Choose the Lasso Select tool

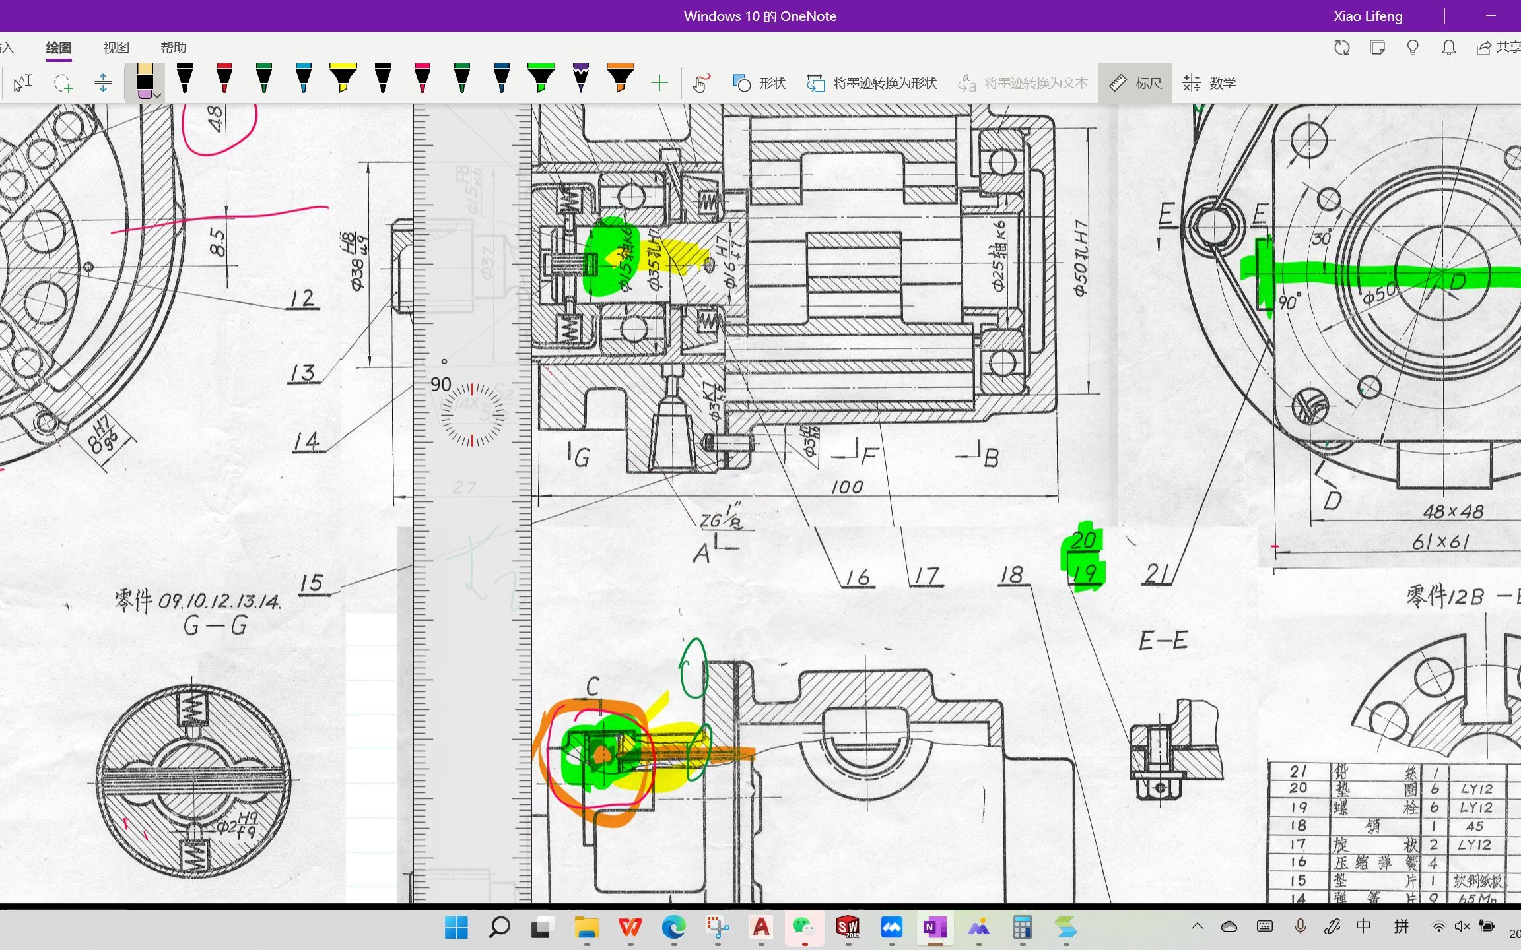coord(63,83)
